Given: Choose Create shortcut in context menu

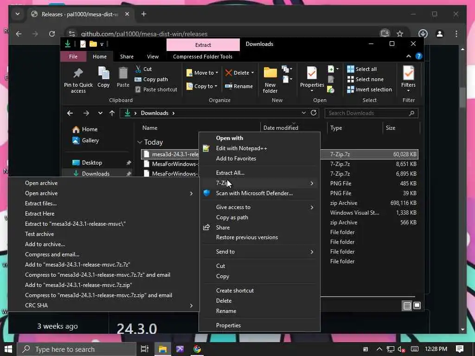Looking at the screenshot, I should tap(235, 291).
